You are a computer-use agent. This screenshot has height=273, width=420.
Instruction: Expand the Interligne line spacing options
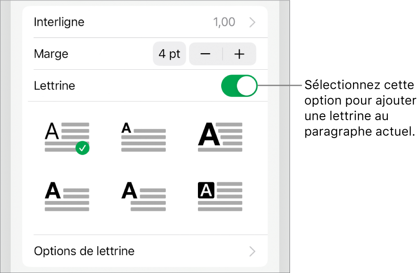[x=252, y=21]
